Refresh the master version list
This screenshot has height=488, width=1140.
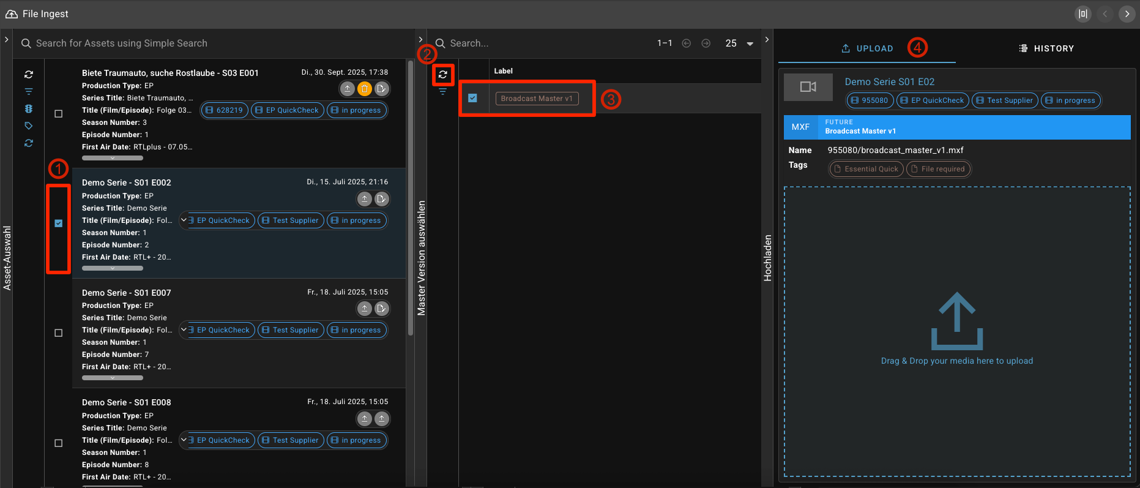[x=443, y=75]
